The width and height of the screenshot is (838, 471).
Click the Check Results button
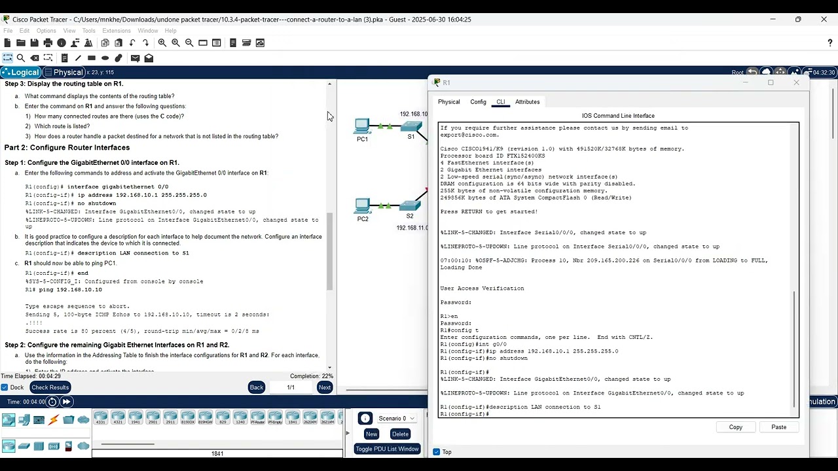pos(50,387)
